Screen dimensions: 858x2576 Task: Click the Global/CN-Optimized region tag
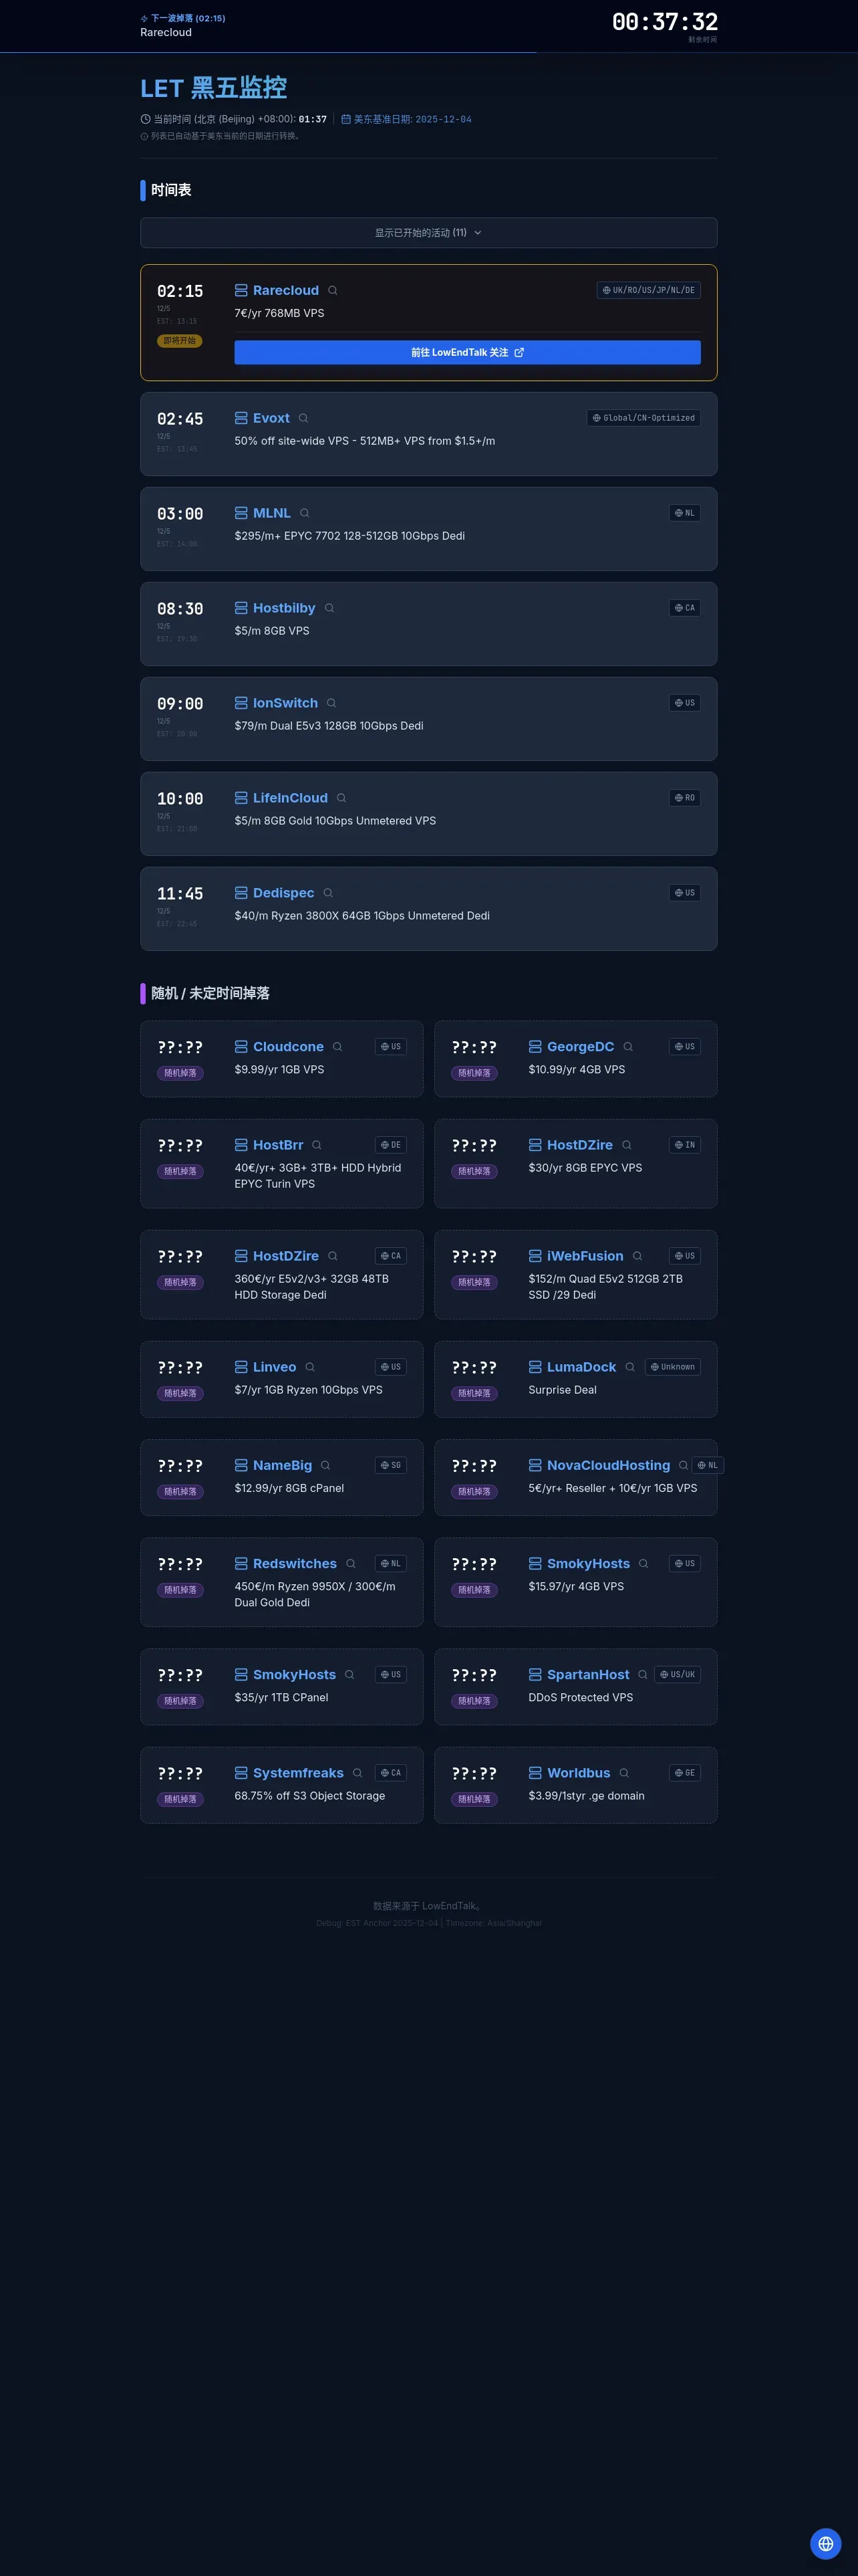(x=643, y=418)
